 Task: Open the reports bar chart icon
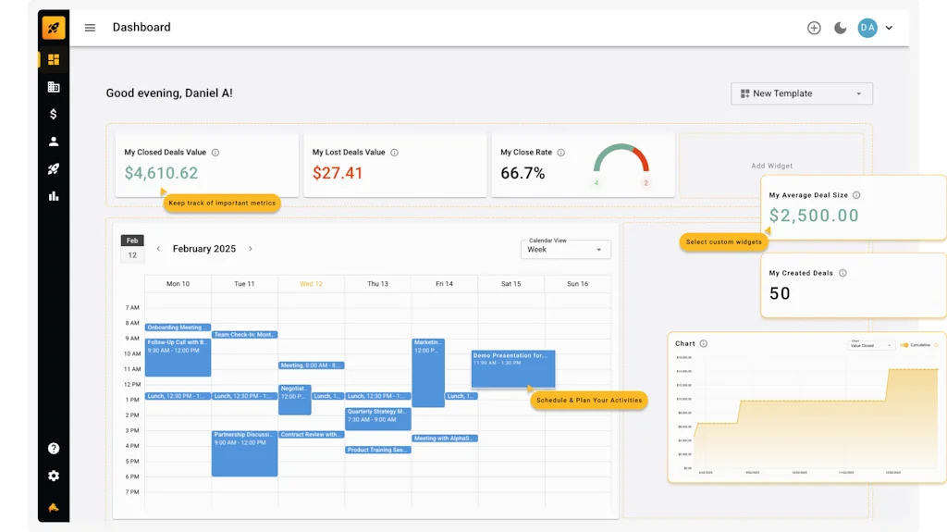pyautogui.click(x=54, y=196)
